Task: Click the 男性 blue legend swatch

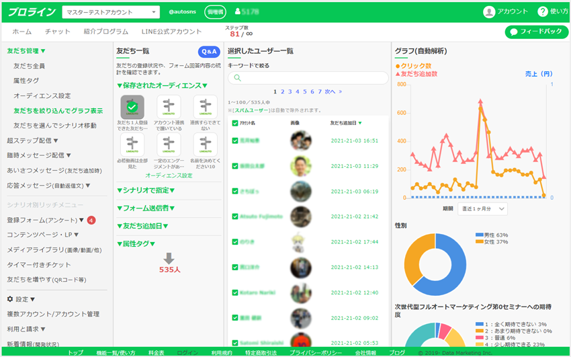Action: coord(479,235)
